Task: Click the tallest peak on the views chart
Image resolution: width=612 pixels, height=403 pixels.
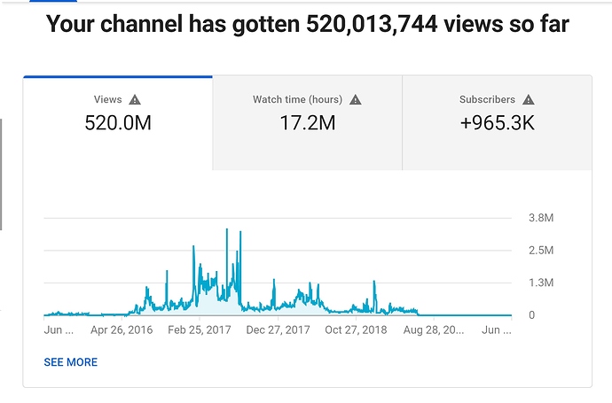Action: pyautogui.click(x=227, y=230)
